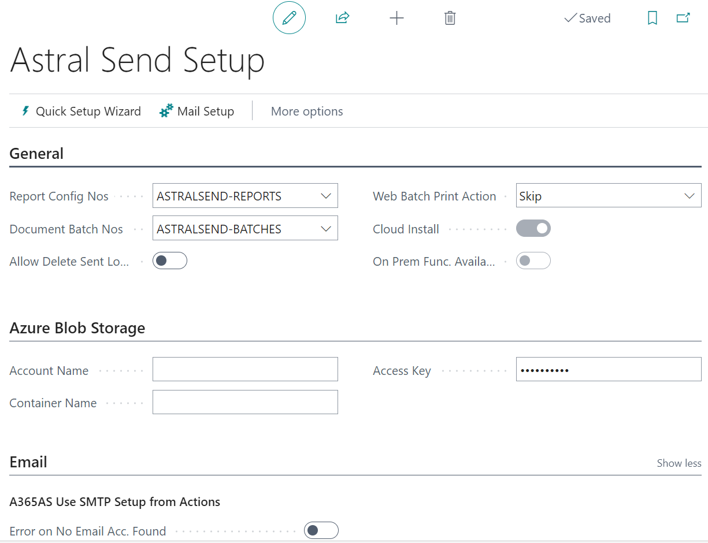Image resolution: width=708 pixels, height=543 pixels.
Task: Open the Document Batch Nos dropdown
Action: [326, 229]
